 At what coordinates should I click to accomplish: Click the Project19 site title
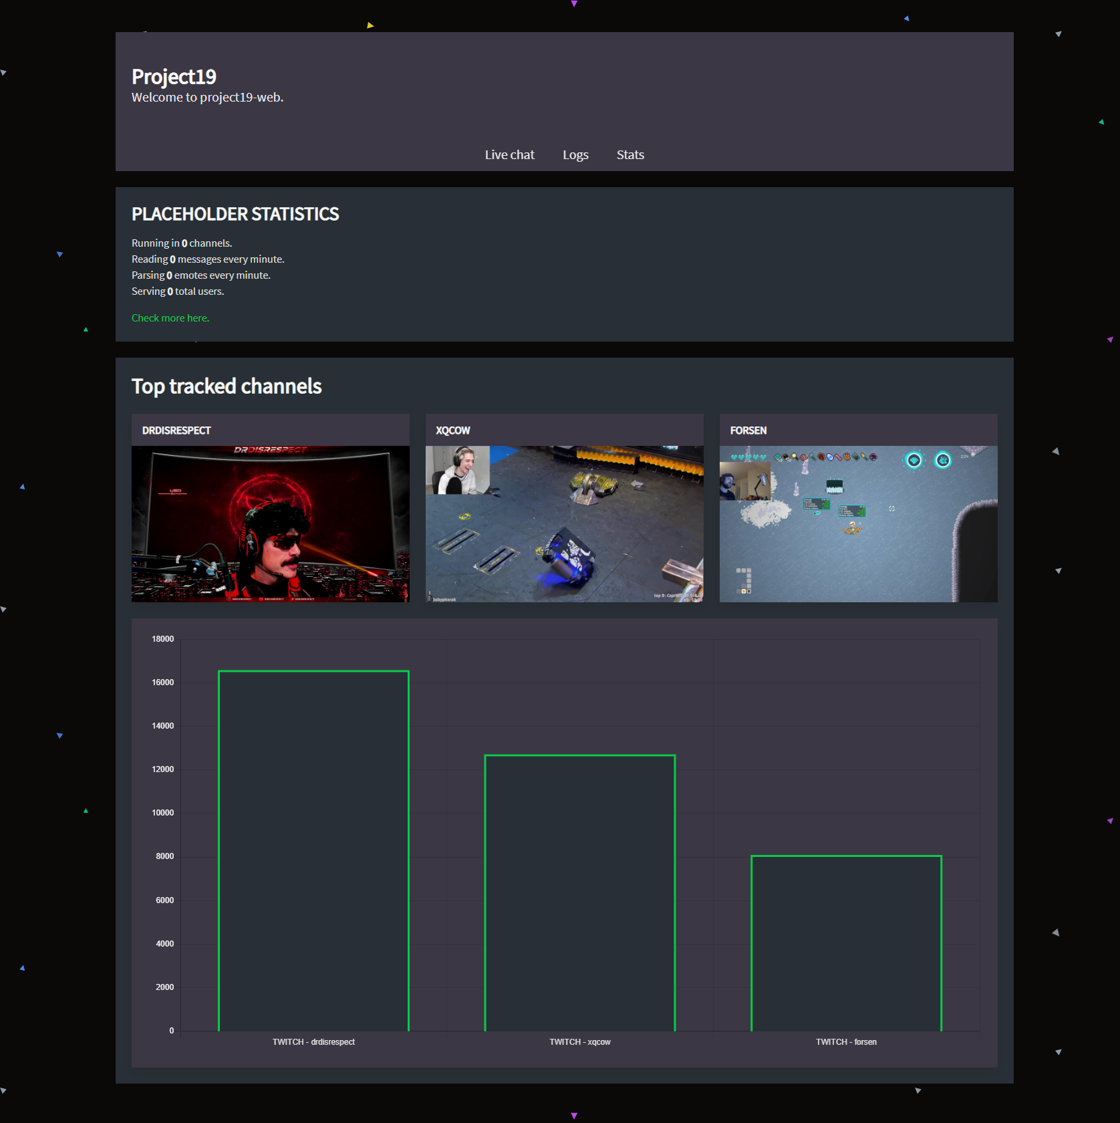pyautogui.click(x=174, y=77)
